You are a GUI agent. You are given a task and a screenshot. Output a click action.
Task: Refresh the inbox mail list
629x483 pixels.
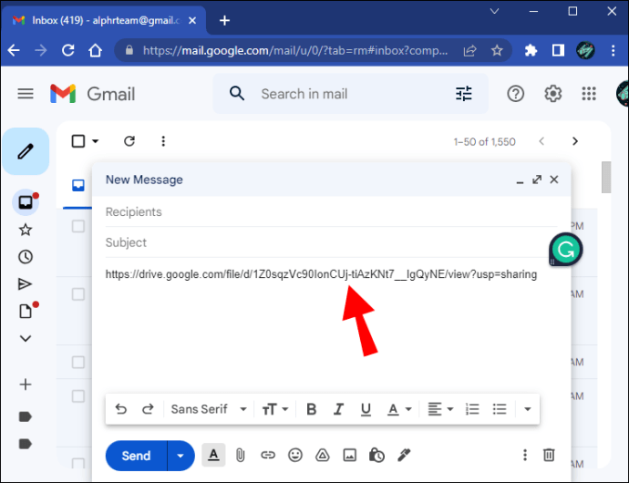pos(129,141)
